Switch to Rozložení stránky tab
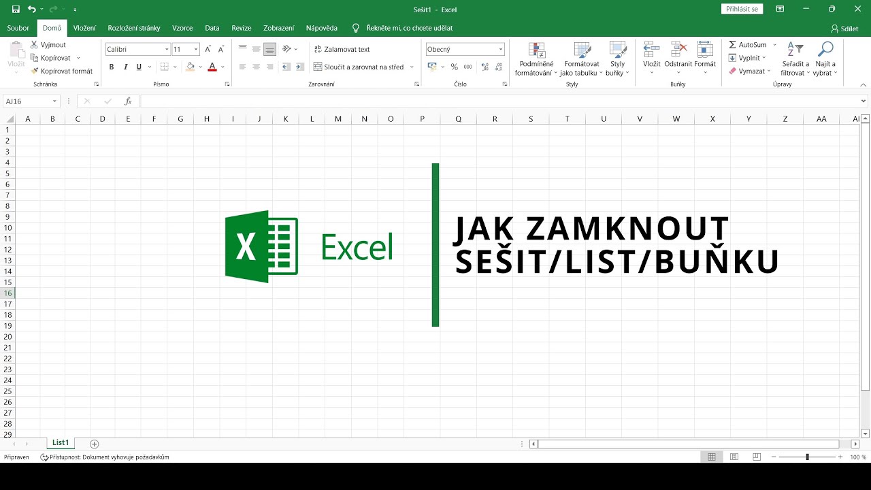Viewport: 871px width, 490px height. point(134,28)
